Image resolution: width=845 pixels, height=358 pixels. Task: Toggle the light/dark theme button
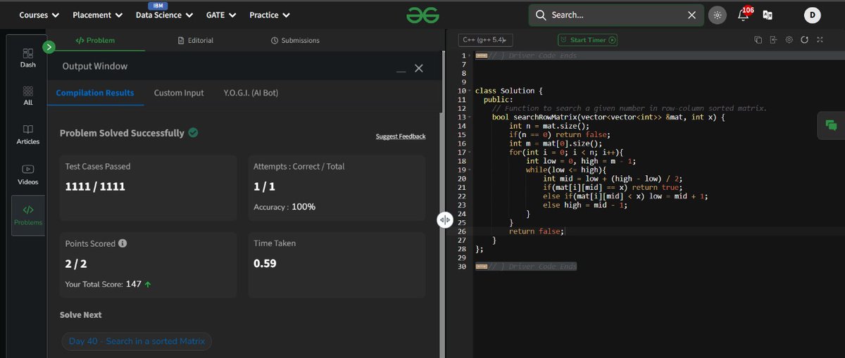coord(718,15)
